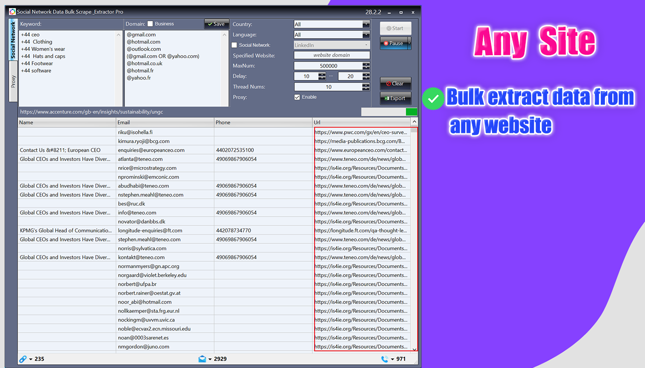Select domain entry '@gmail.com'
This screenshot has height=368, width=645.
141,34
